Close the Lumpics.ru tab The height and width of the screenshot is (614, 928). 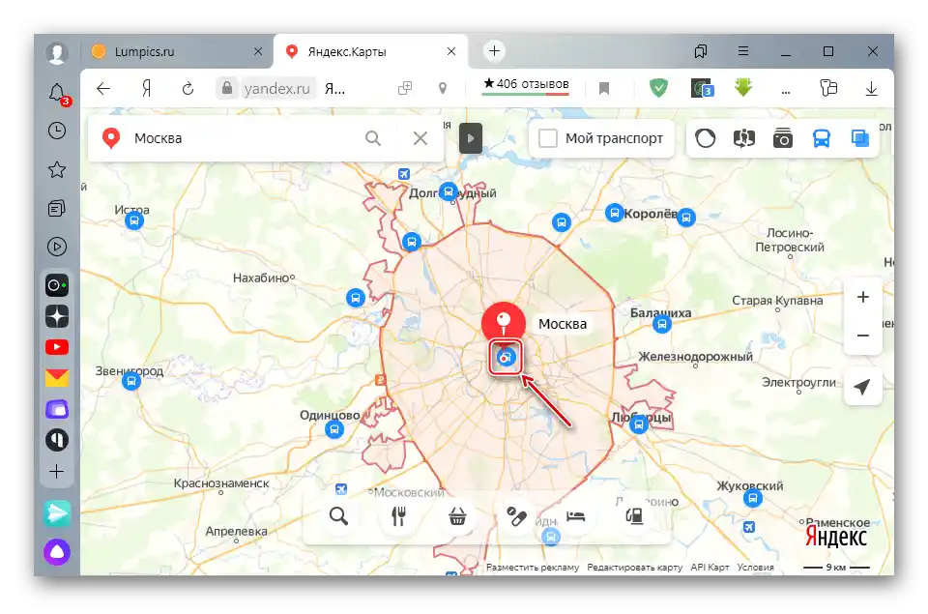[258, 51]
